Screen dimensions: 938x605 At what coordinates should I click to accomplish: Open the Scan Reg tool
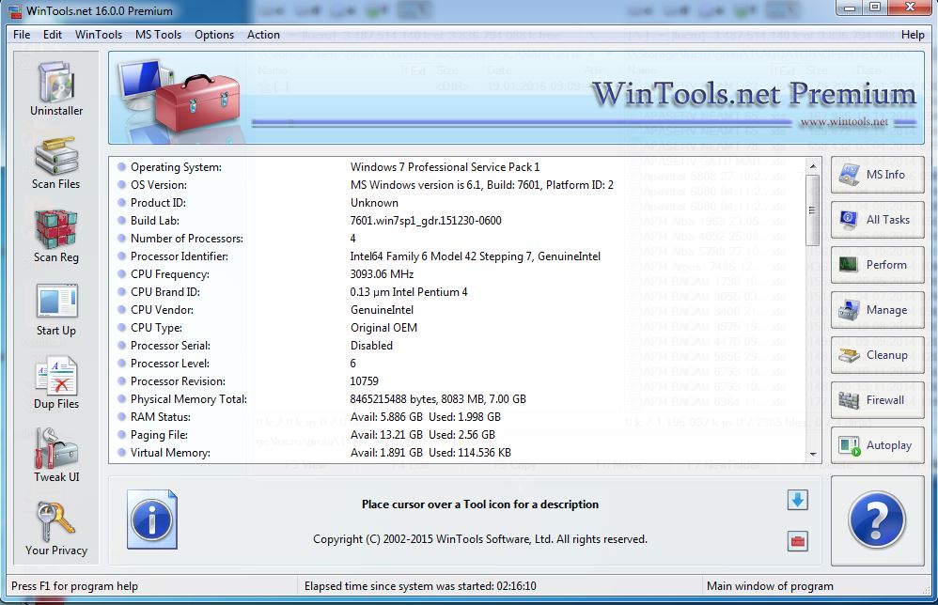click(56, 236)
